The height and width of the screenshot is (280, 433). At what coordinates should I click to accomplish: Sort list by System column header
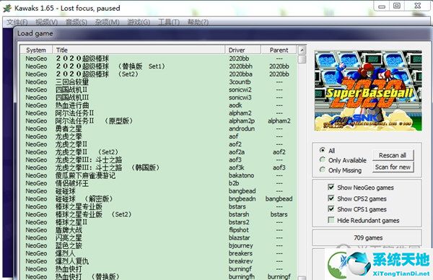(36, 50)
